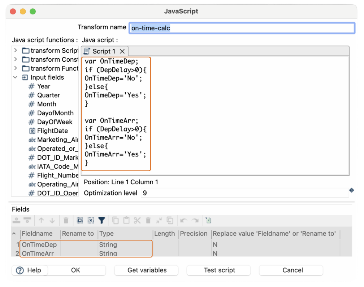Click the select all rows icon

pyautogui.click(x=80, y=220)
